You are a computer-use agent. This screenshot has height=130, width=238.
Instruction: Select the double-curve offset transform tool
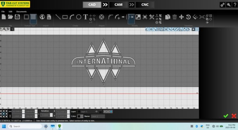(202, 17)
